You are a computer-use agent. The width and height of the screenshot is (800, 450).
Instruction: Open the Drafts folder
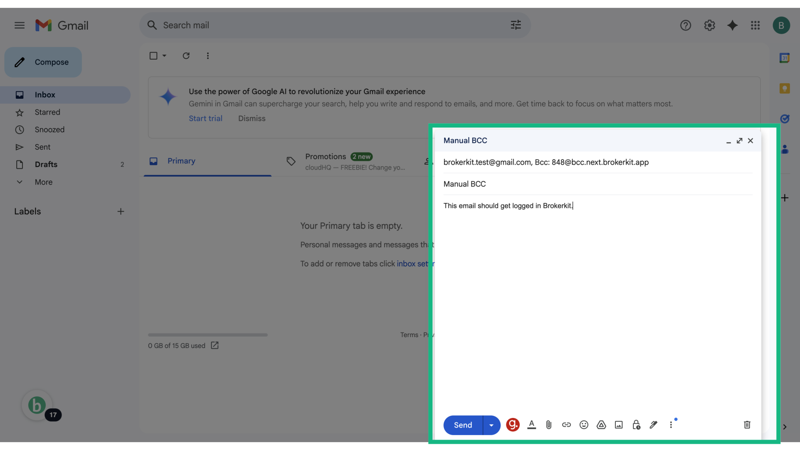(65, 165)
